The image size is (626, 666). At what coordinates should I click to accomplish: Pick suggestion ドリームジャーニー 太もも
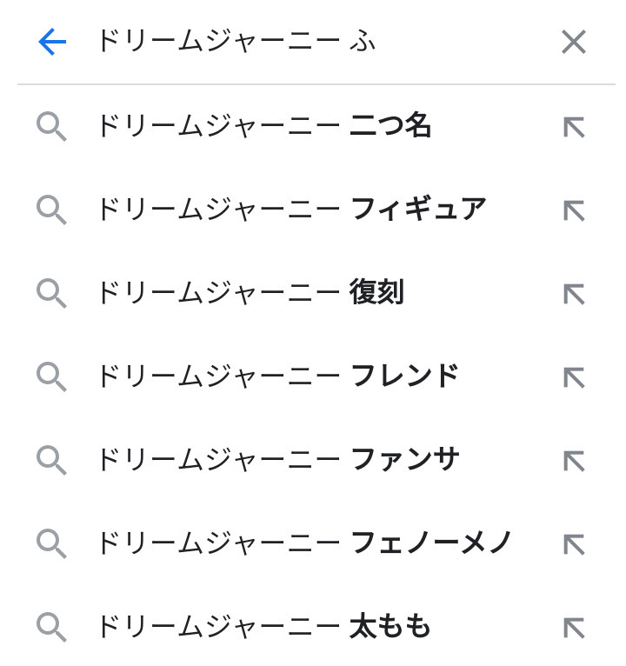(x=263, y=626)
